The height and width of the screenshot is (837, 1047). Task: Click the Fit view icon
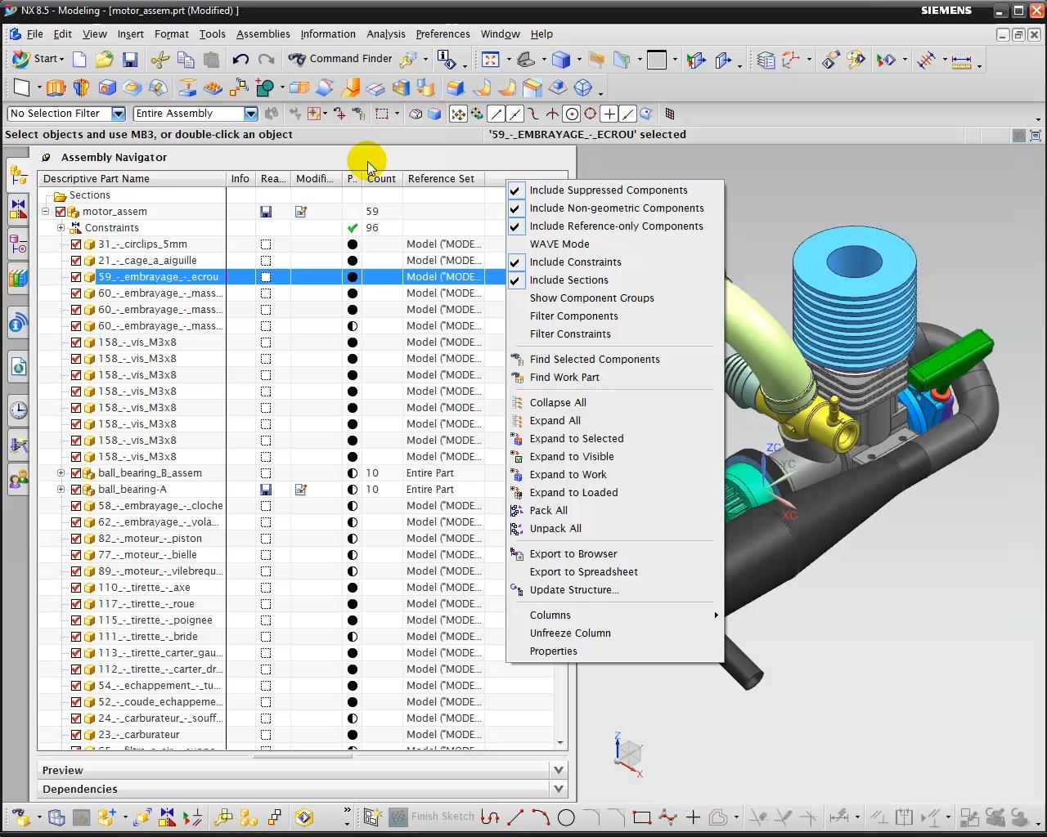click(490, 59)
